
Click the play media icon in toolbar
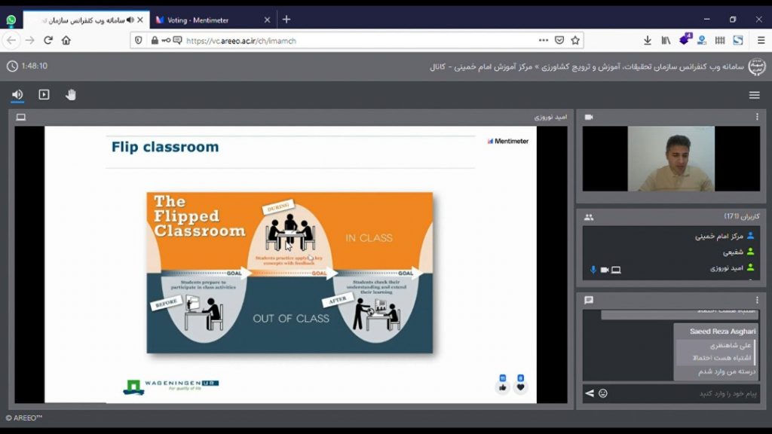tap(44, 95)
